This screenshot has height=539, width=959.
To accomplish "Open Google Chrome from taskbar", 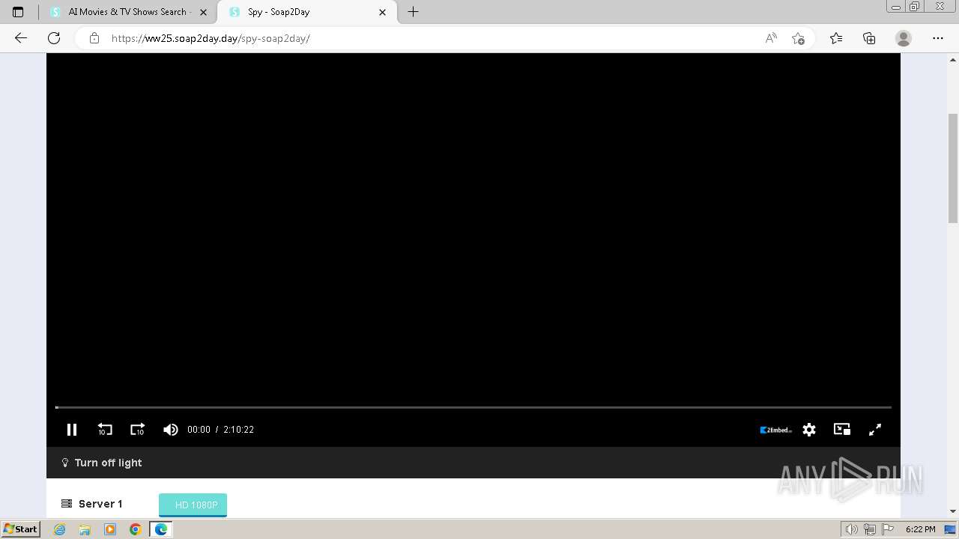I will (136, 529).
